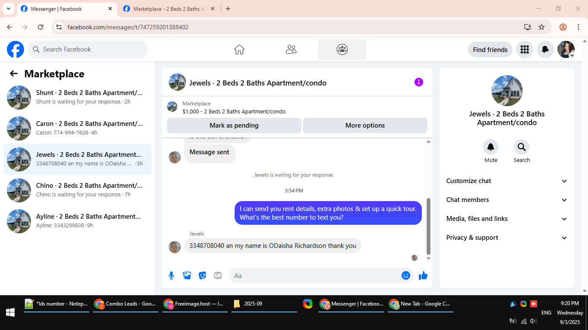Go back from Marketplace chats list
The height and width of the screenshot is (330, 588).
pyautogui.click(x=14, y=73)
